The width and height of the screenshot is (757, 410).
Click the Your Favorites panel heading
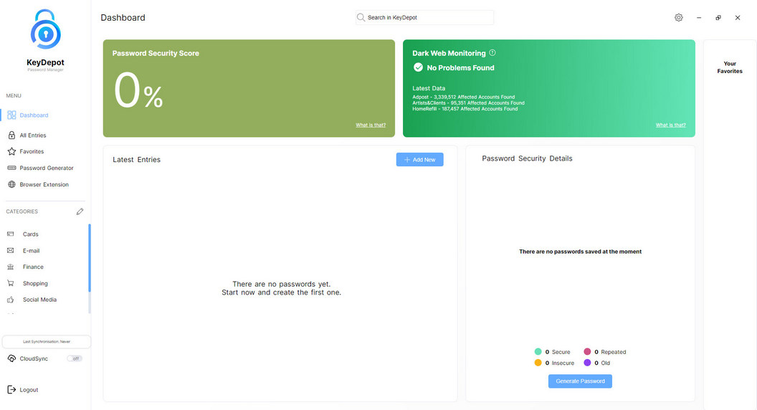coord(730,67)
